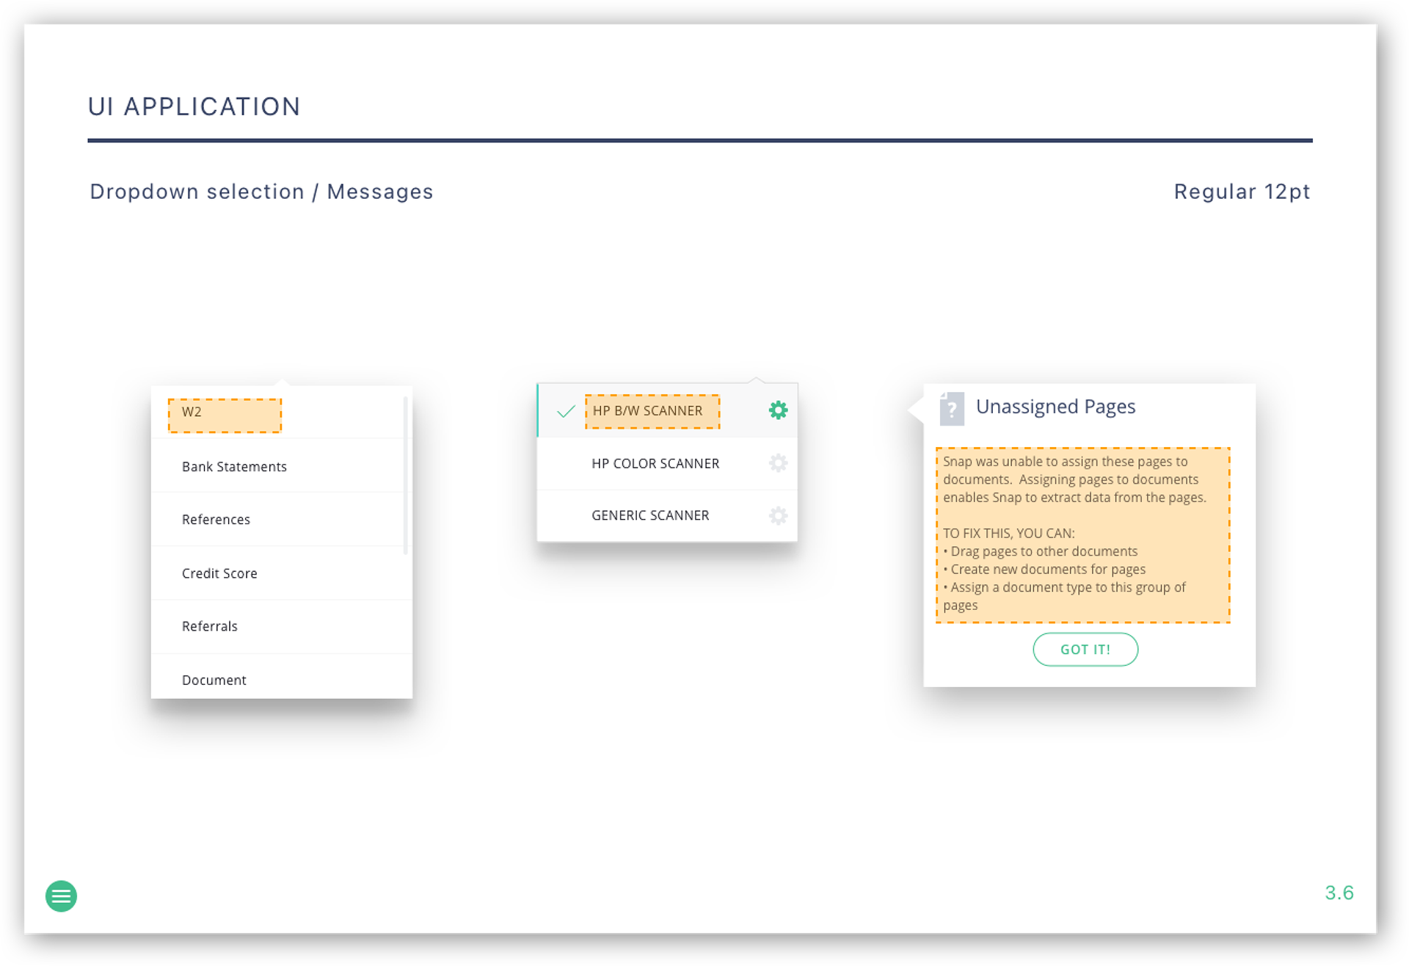Choose the Referrals list entry
Viewport: 1409px width, 966px height.
pos(210,626)
